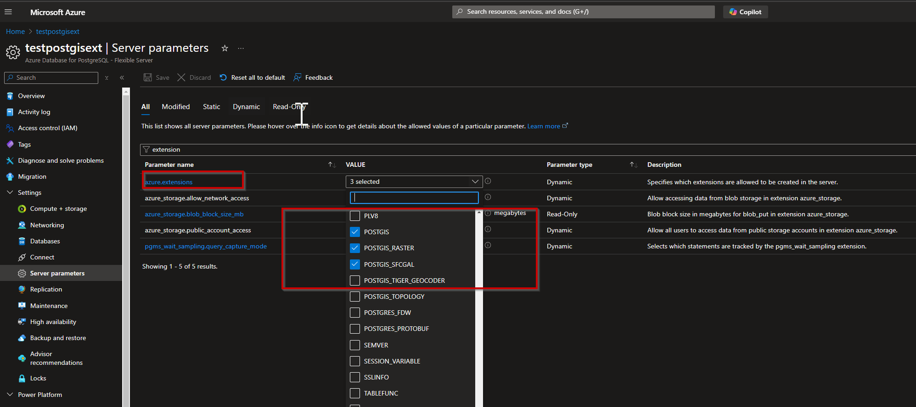
Task: Check the POSTGRES_PROTOBUF checkbox
Action: tap(355, 329)
